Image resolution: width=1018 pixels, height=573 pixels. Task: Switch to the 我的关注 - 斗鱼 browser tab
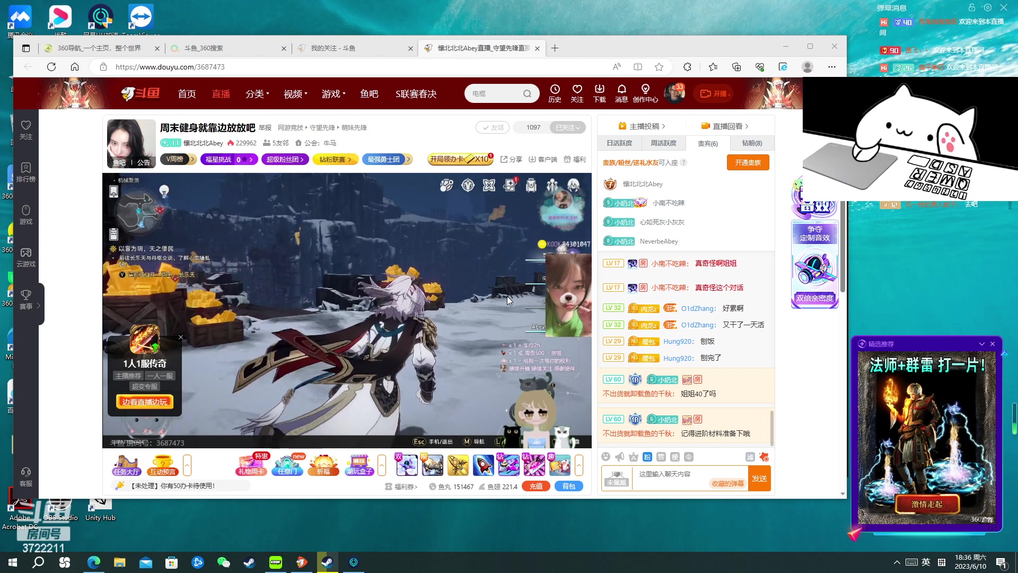point(355,48)
